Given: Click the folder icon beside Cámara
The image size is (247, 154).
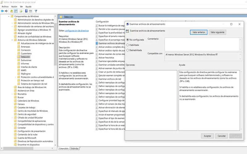Looking at the screenshot, I should [x=15, y=104].
